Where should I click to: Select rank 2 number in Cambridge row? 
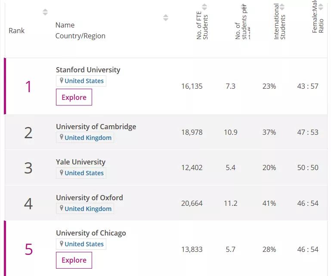coord(28,133)
